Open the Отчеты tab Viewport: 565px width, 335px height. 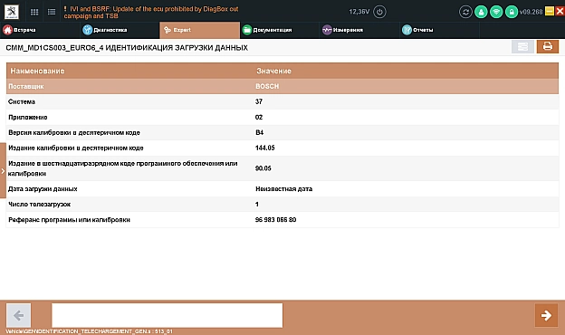(440, 30)
